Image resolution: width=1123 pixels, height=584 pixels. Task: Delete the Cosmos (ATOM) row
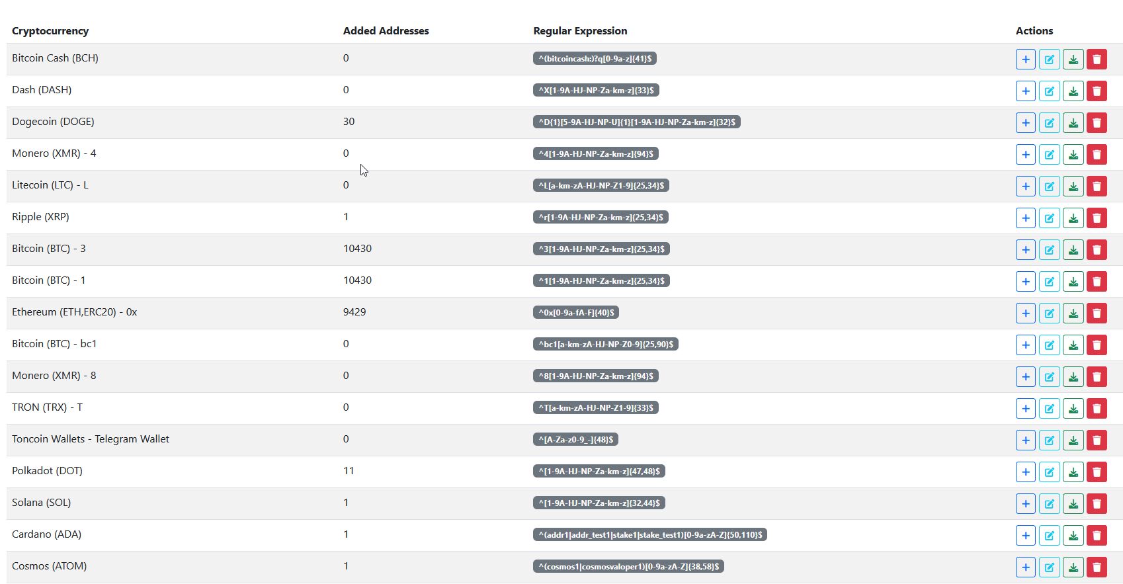pyautogui.click(x=1097, y=567)
